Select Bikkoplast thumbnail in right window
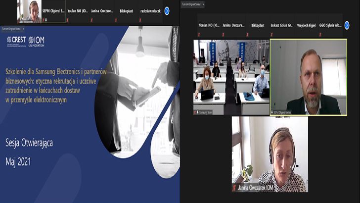 [258, 25]
